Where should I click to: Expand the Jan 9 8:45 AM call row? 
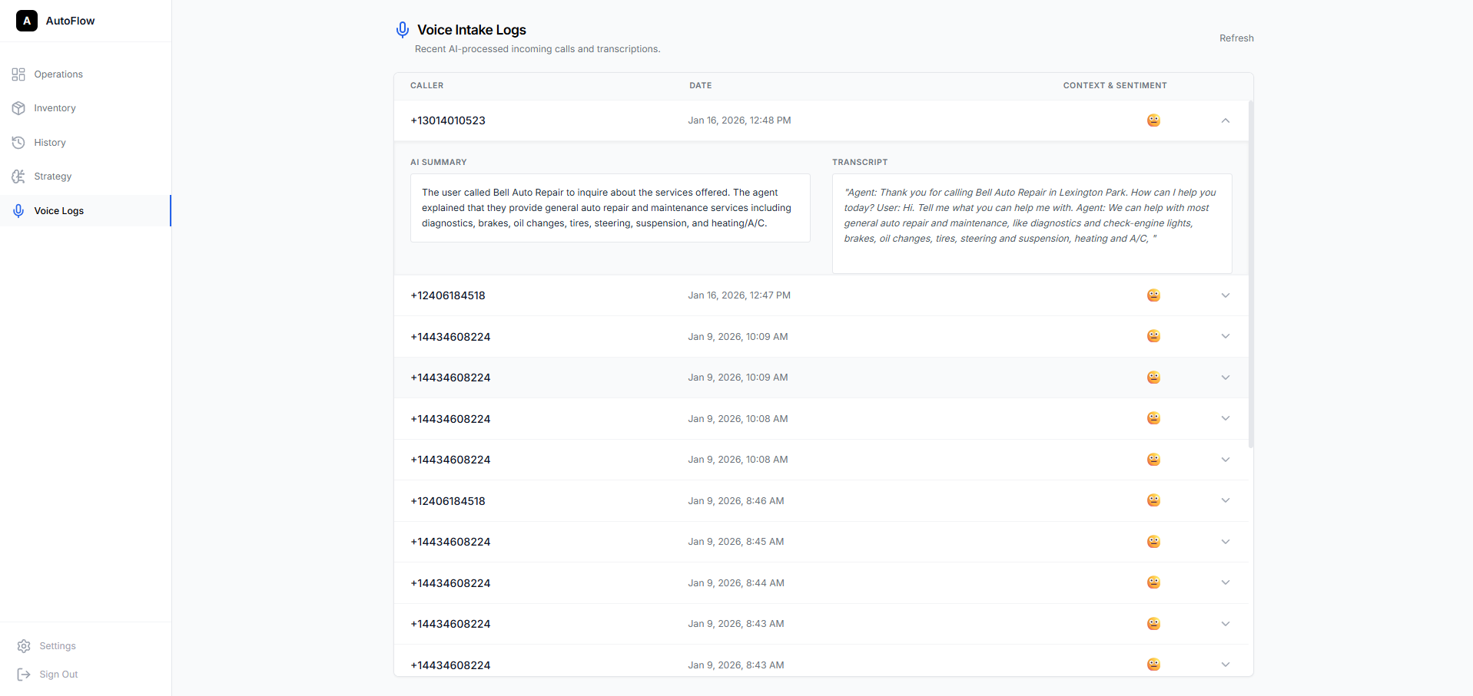pos(1225,542)
